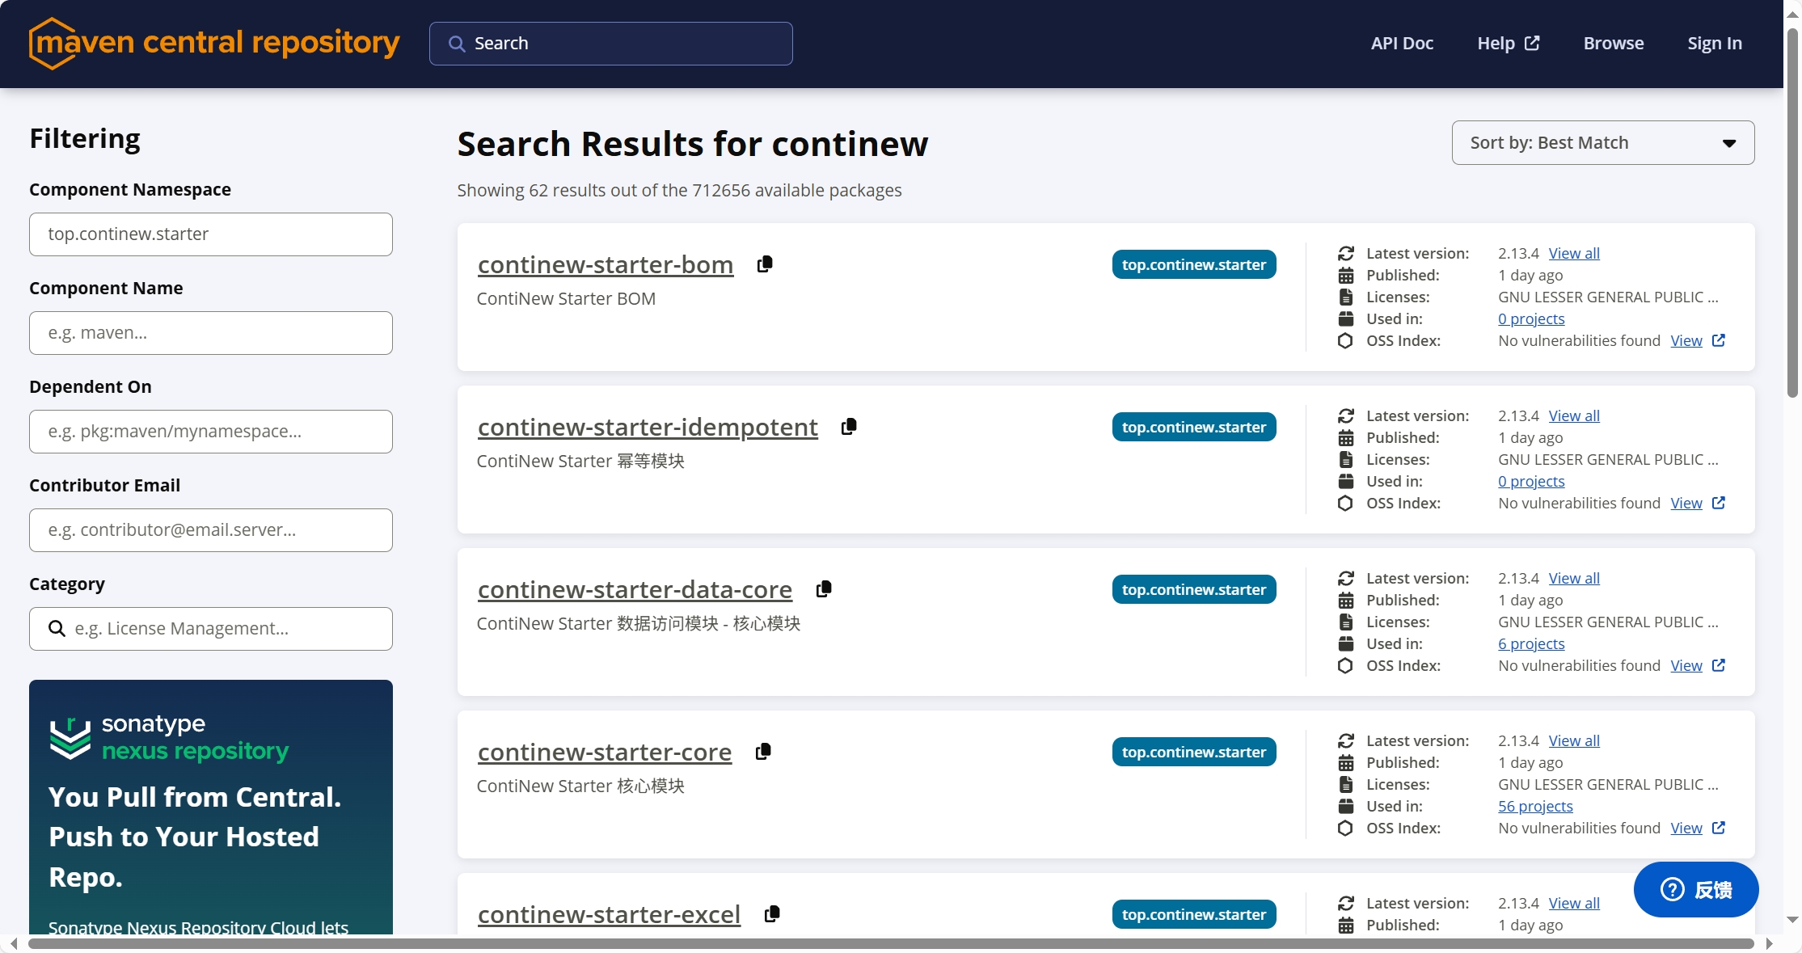
Task: Click the Dependent On input field
Action: coord(211,432)
